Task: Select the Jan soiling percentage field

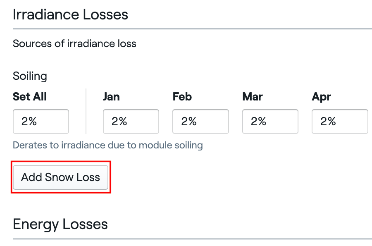Action: click(x=131, y=122)
